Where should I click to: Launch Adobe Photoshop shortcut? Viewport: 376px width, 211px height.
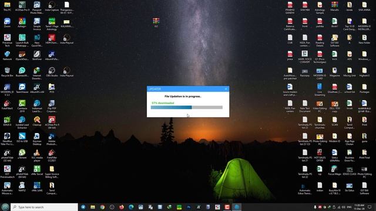[x=52, y=139]
